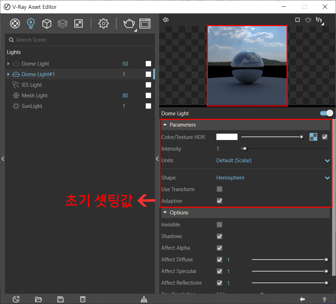
Task: Uncheck the Affect Reflections checkbox
Action: point(220,283)
